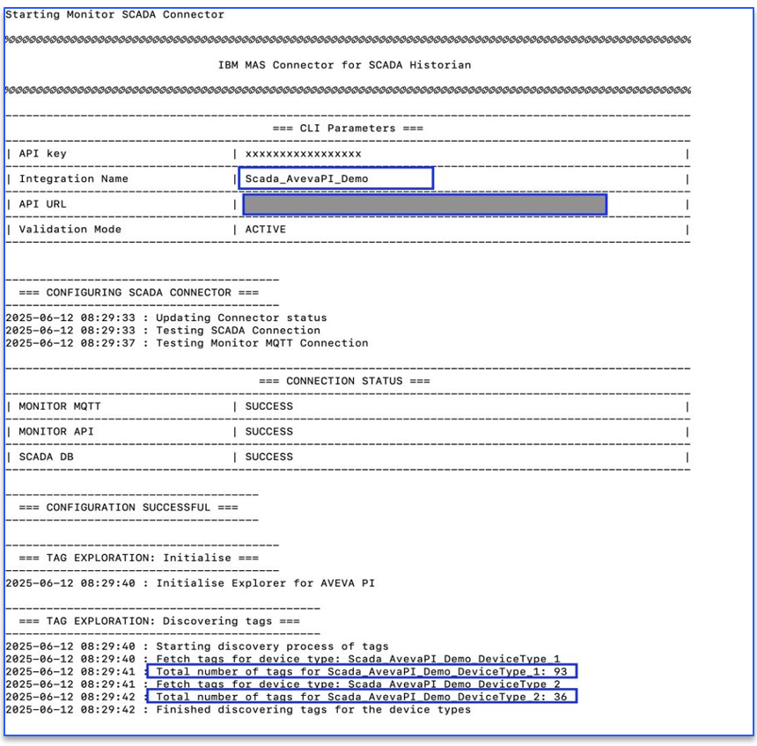Screen dimensions: 757x746
Task: Click the SUCCESS status for MONITOR API
Action: pos(268,431)
